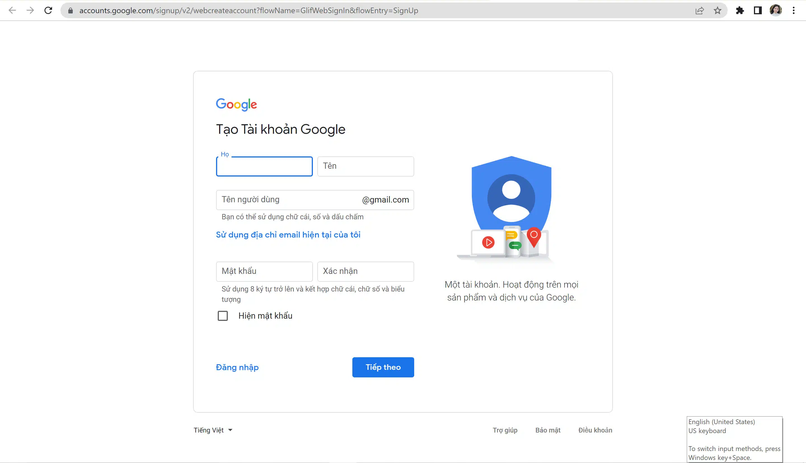Open the Tiếng Việt language dropdown

[x=213, y=430]
